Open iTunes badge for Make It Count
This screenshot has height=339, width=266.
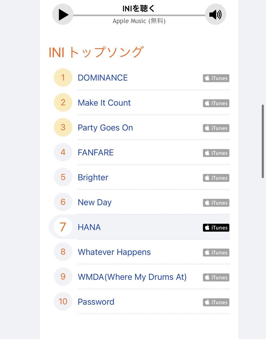pyautogui.click(x=216, y=103)
